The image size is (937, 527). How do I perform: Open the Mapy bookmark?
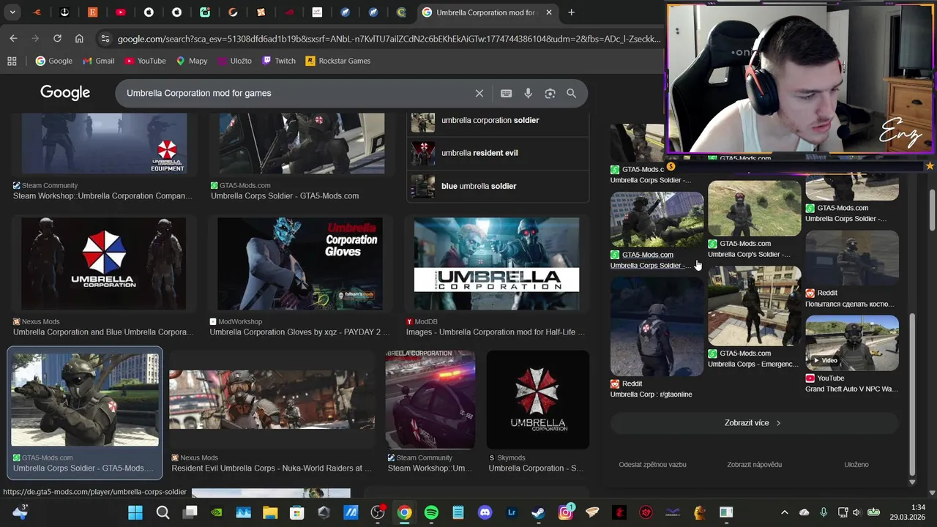click(192, 61)
